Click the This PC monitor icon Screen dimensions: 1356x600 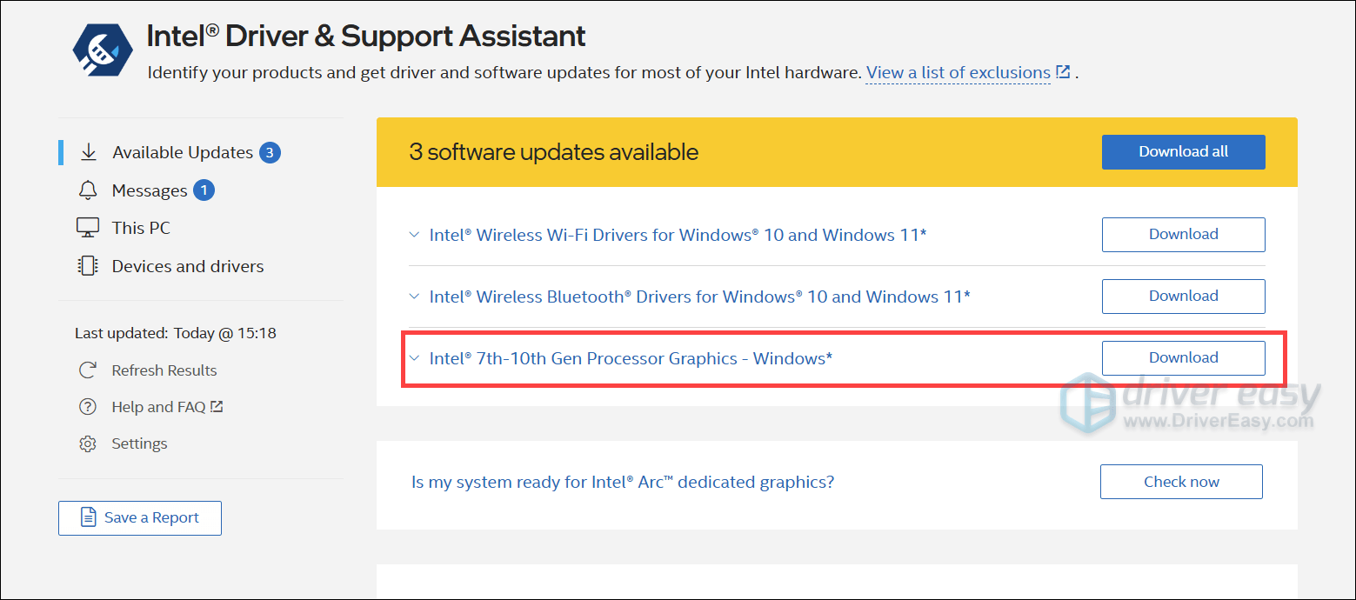pyautogui.click(x=88, y=228)
